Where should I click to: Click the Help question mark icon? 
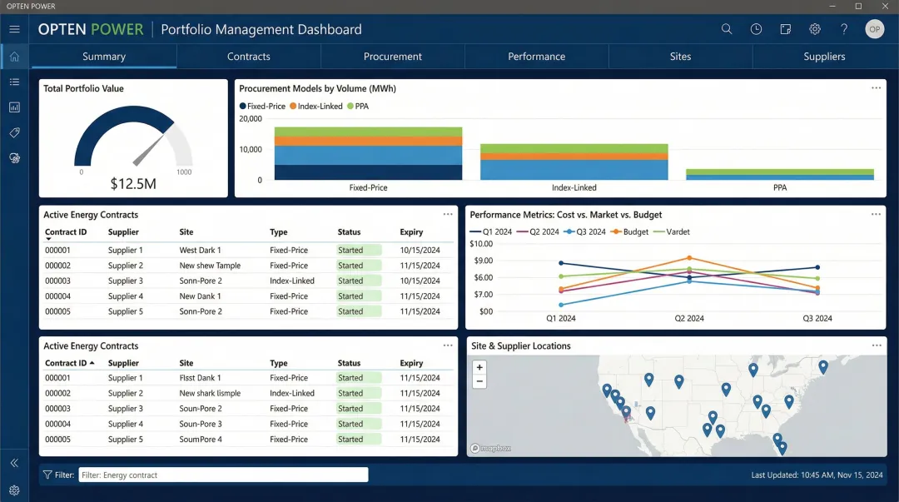pyautogui.click(x=843, y=28)
